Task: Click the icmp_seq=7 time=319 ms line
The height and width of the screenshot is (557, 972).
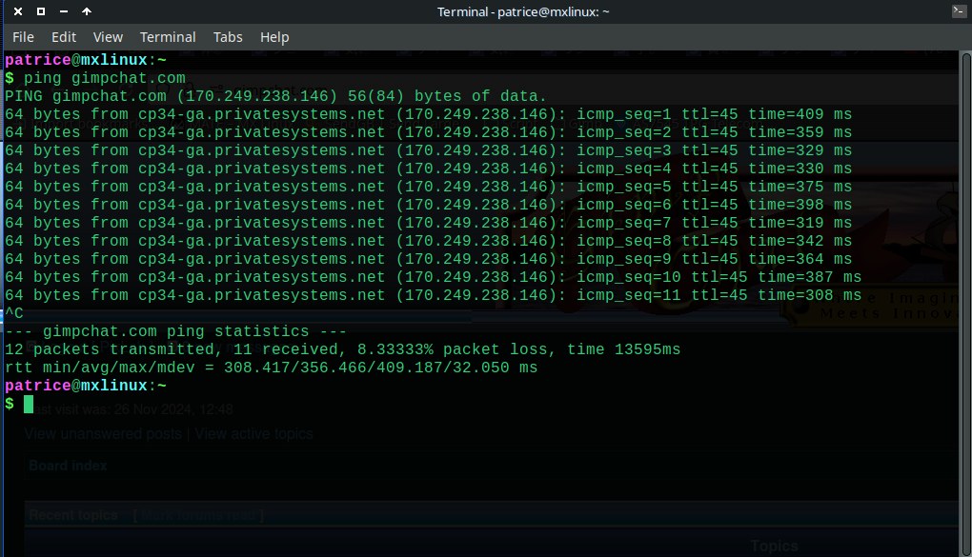Action: [x=429, y=223]
